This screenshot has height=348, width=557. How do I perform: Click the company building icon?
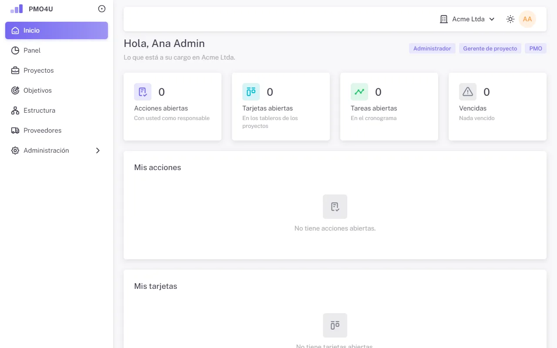[x=444, y=19]
